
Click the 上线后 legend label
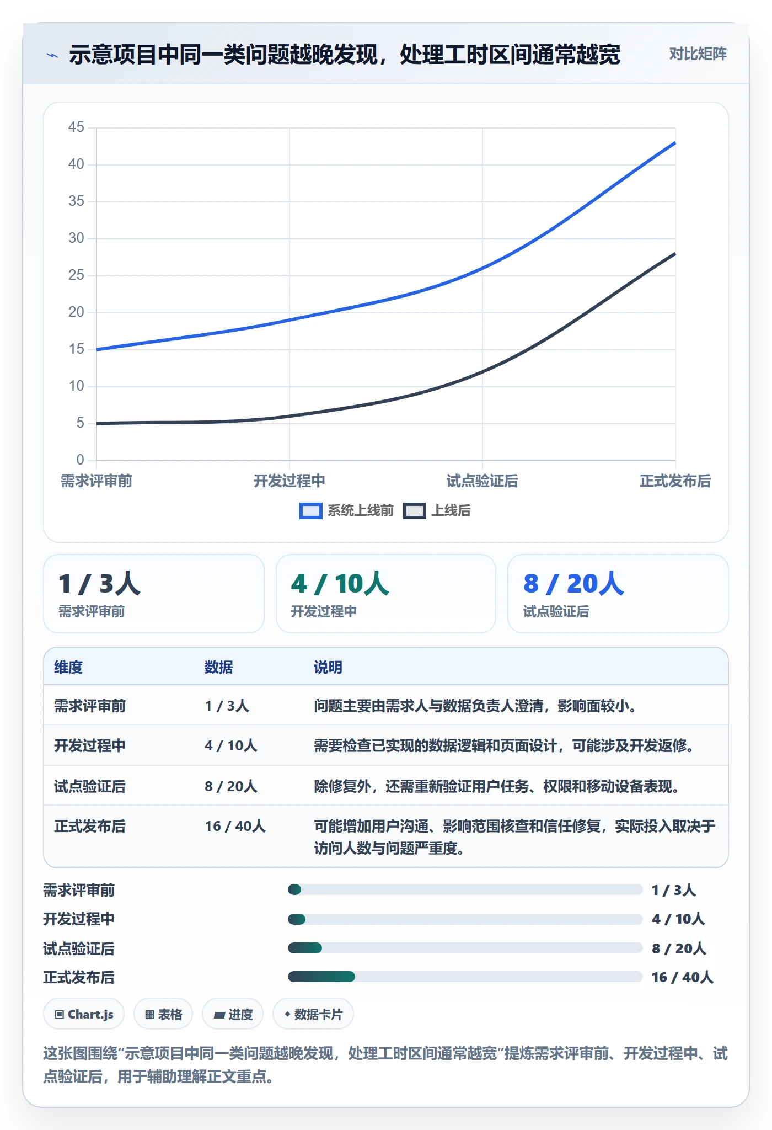[x=451, y=511]
